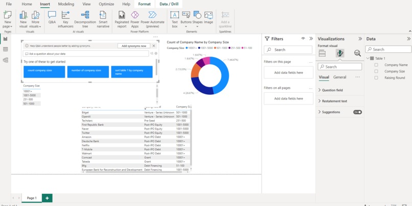Click 'sort table 1 by company name' suggestion
The image size is (412, 206).
coord(132,72)
